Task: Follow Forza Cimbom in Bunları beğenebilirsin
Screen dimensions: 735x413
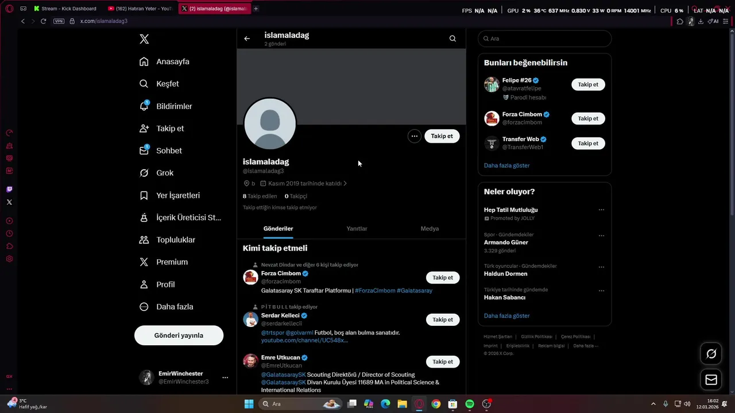Action: click(x=588, y=119)
